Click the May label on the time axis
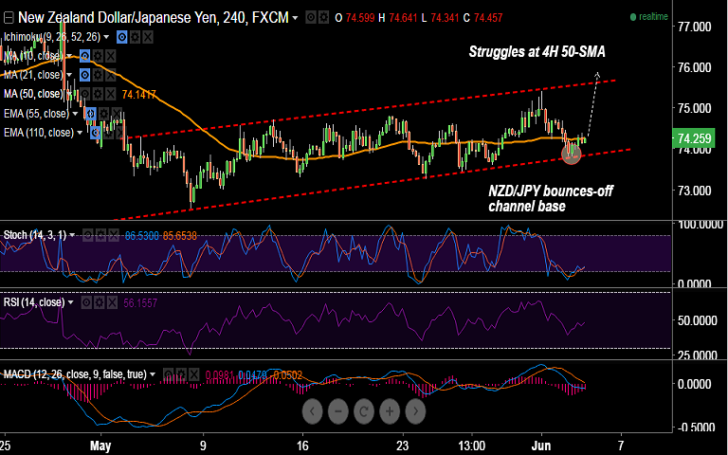 click(x=100, y=446)
